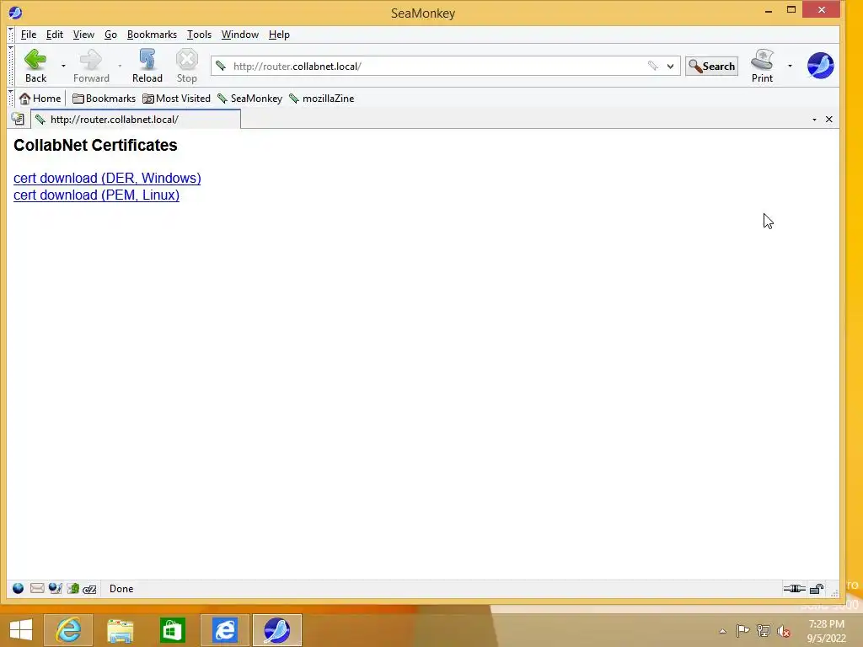Open the Help menu

(x=279, y=34)
